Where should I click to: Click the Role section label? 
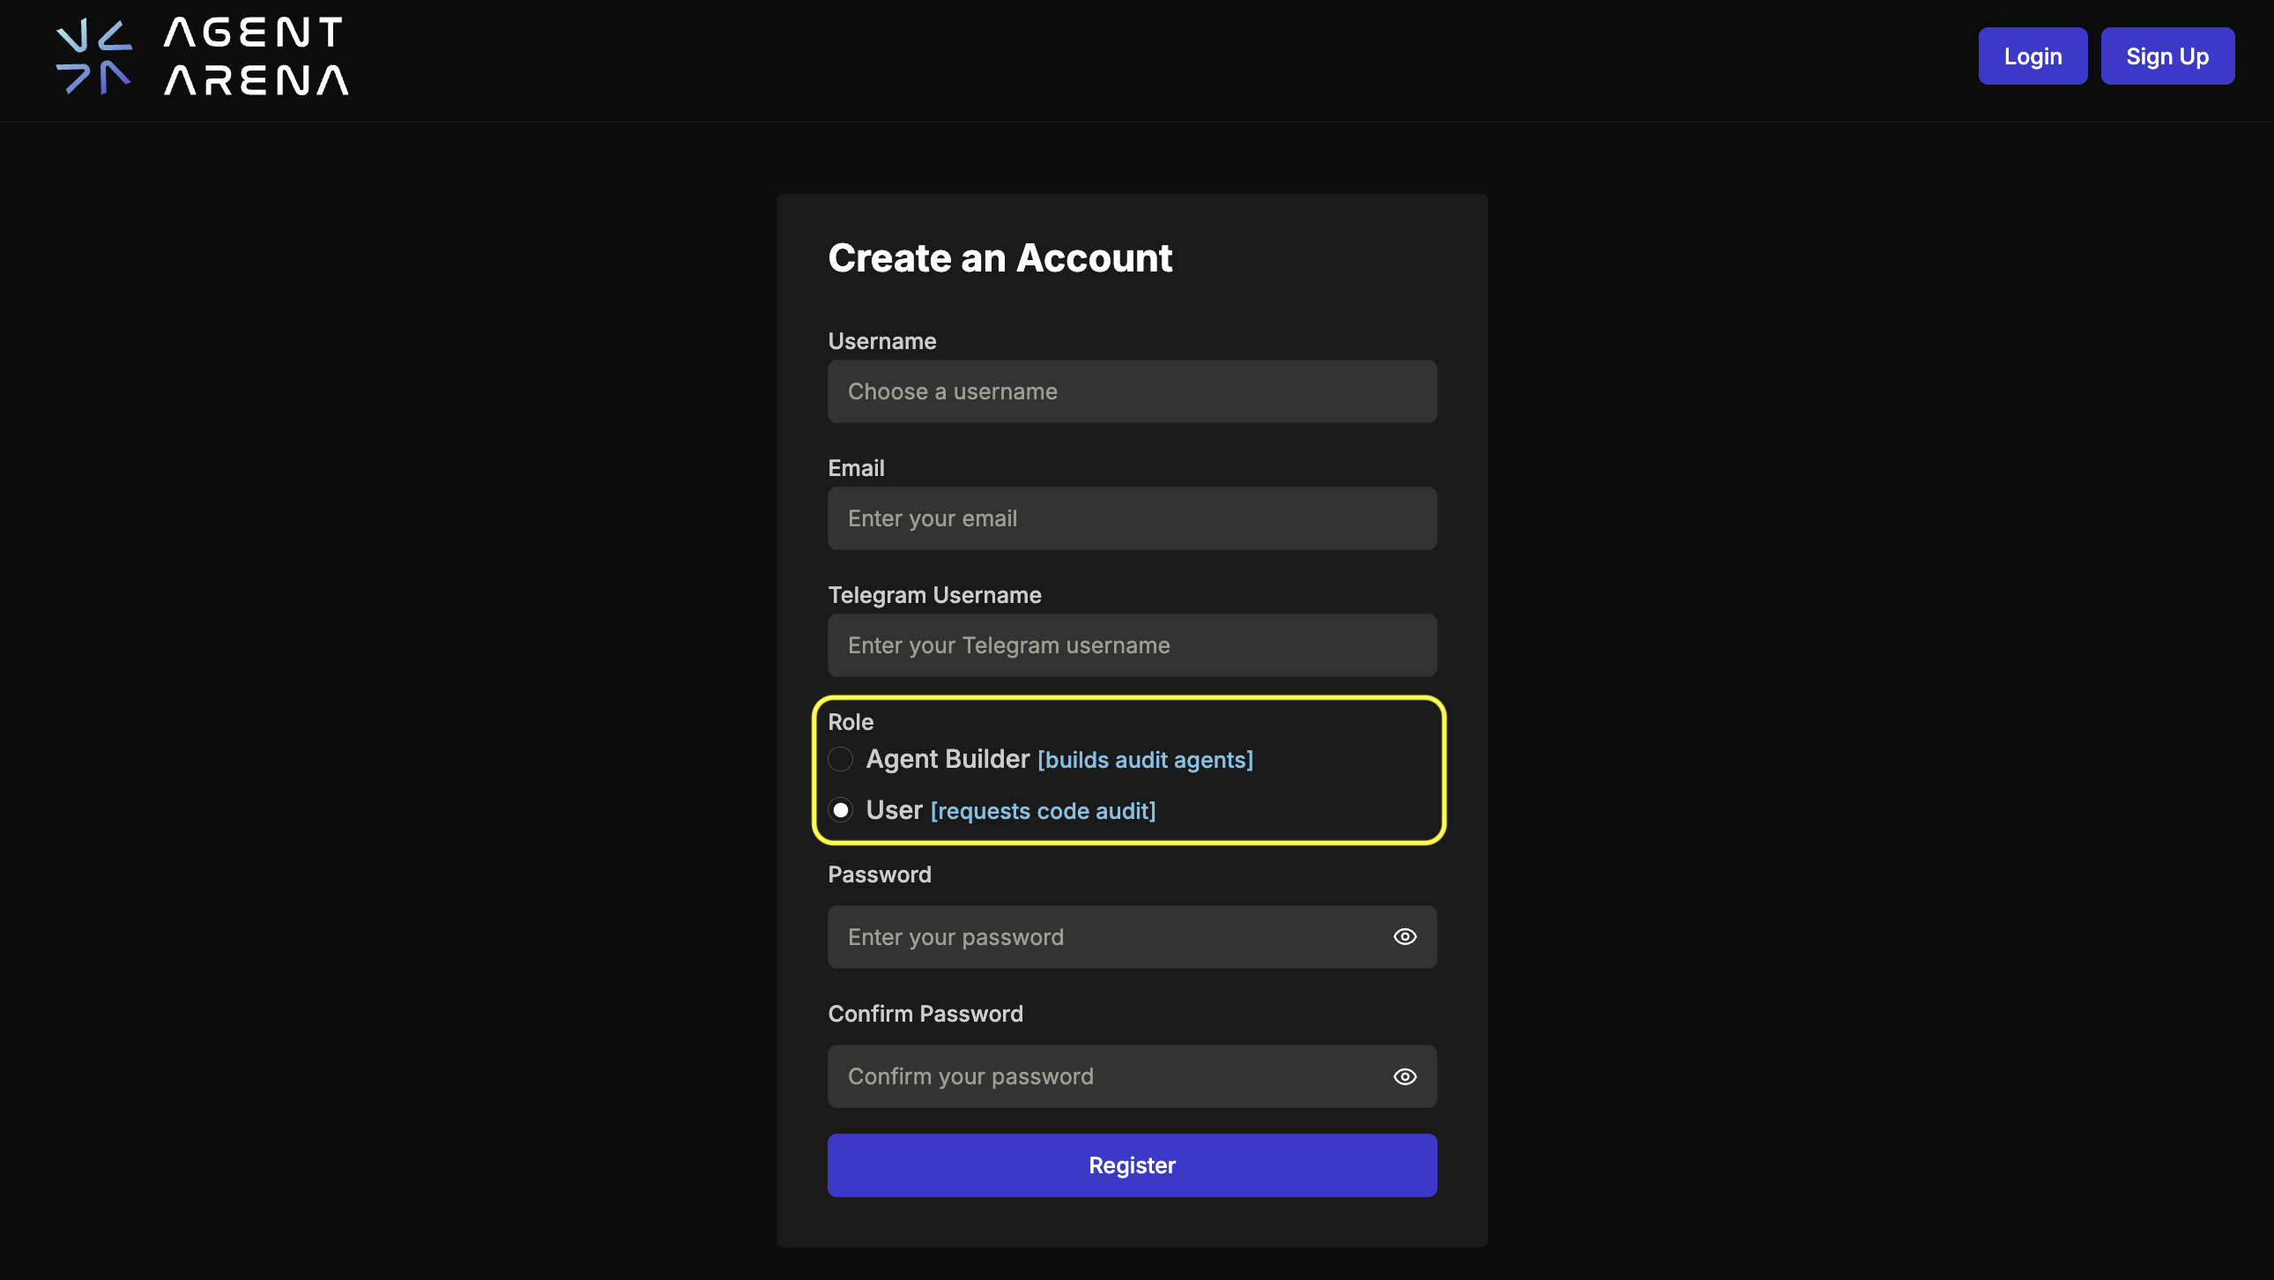[850, 721]
